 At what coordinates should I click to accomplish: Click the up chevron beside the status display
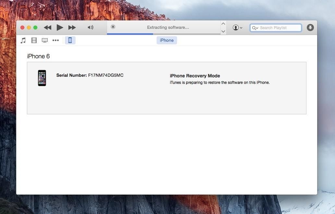tap(223, 24)
